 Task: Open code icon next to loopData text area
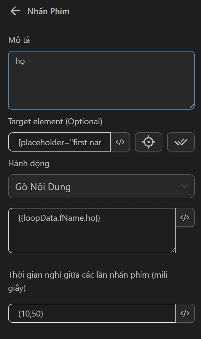click(185, 217)
